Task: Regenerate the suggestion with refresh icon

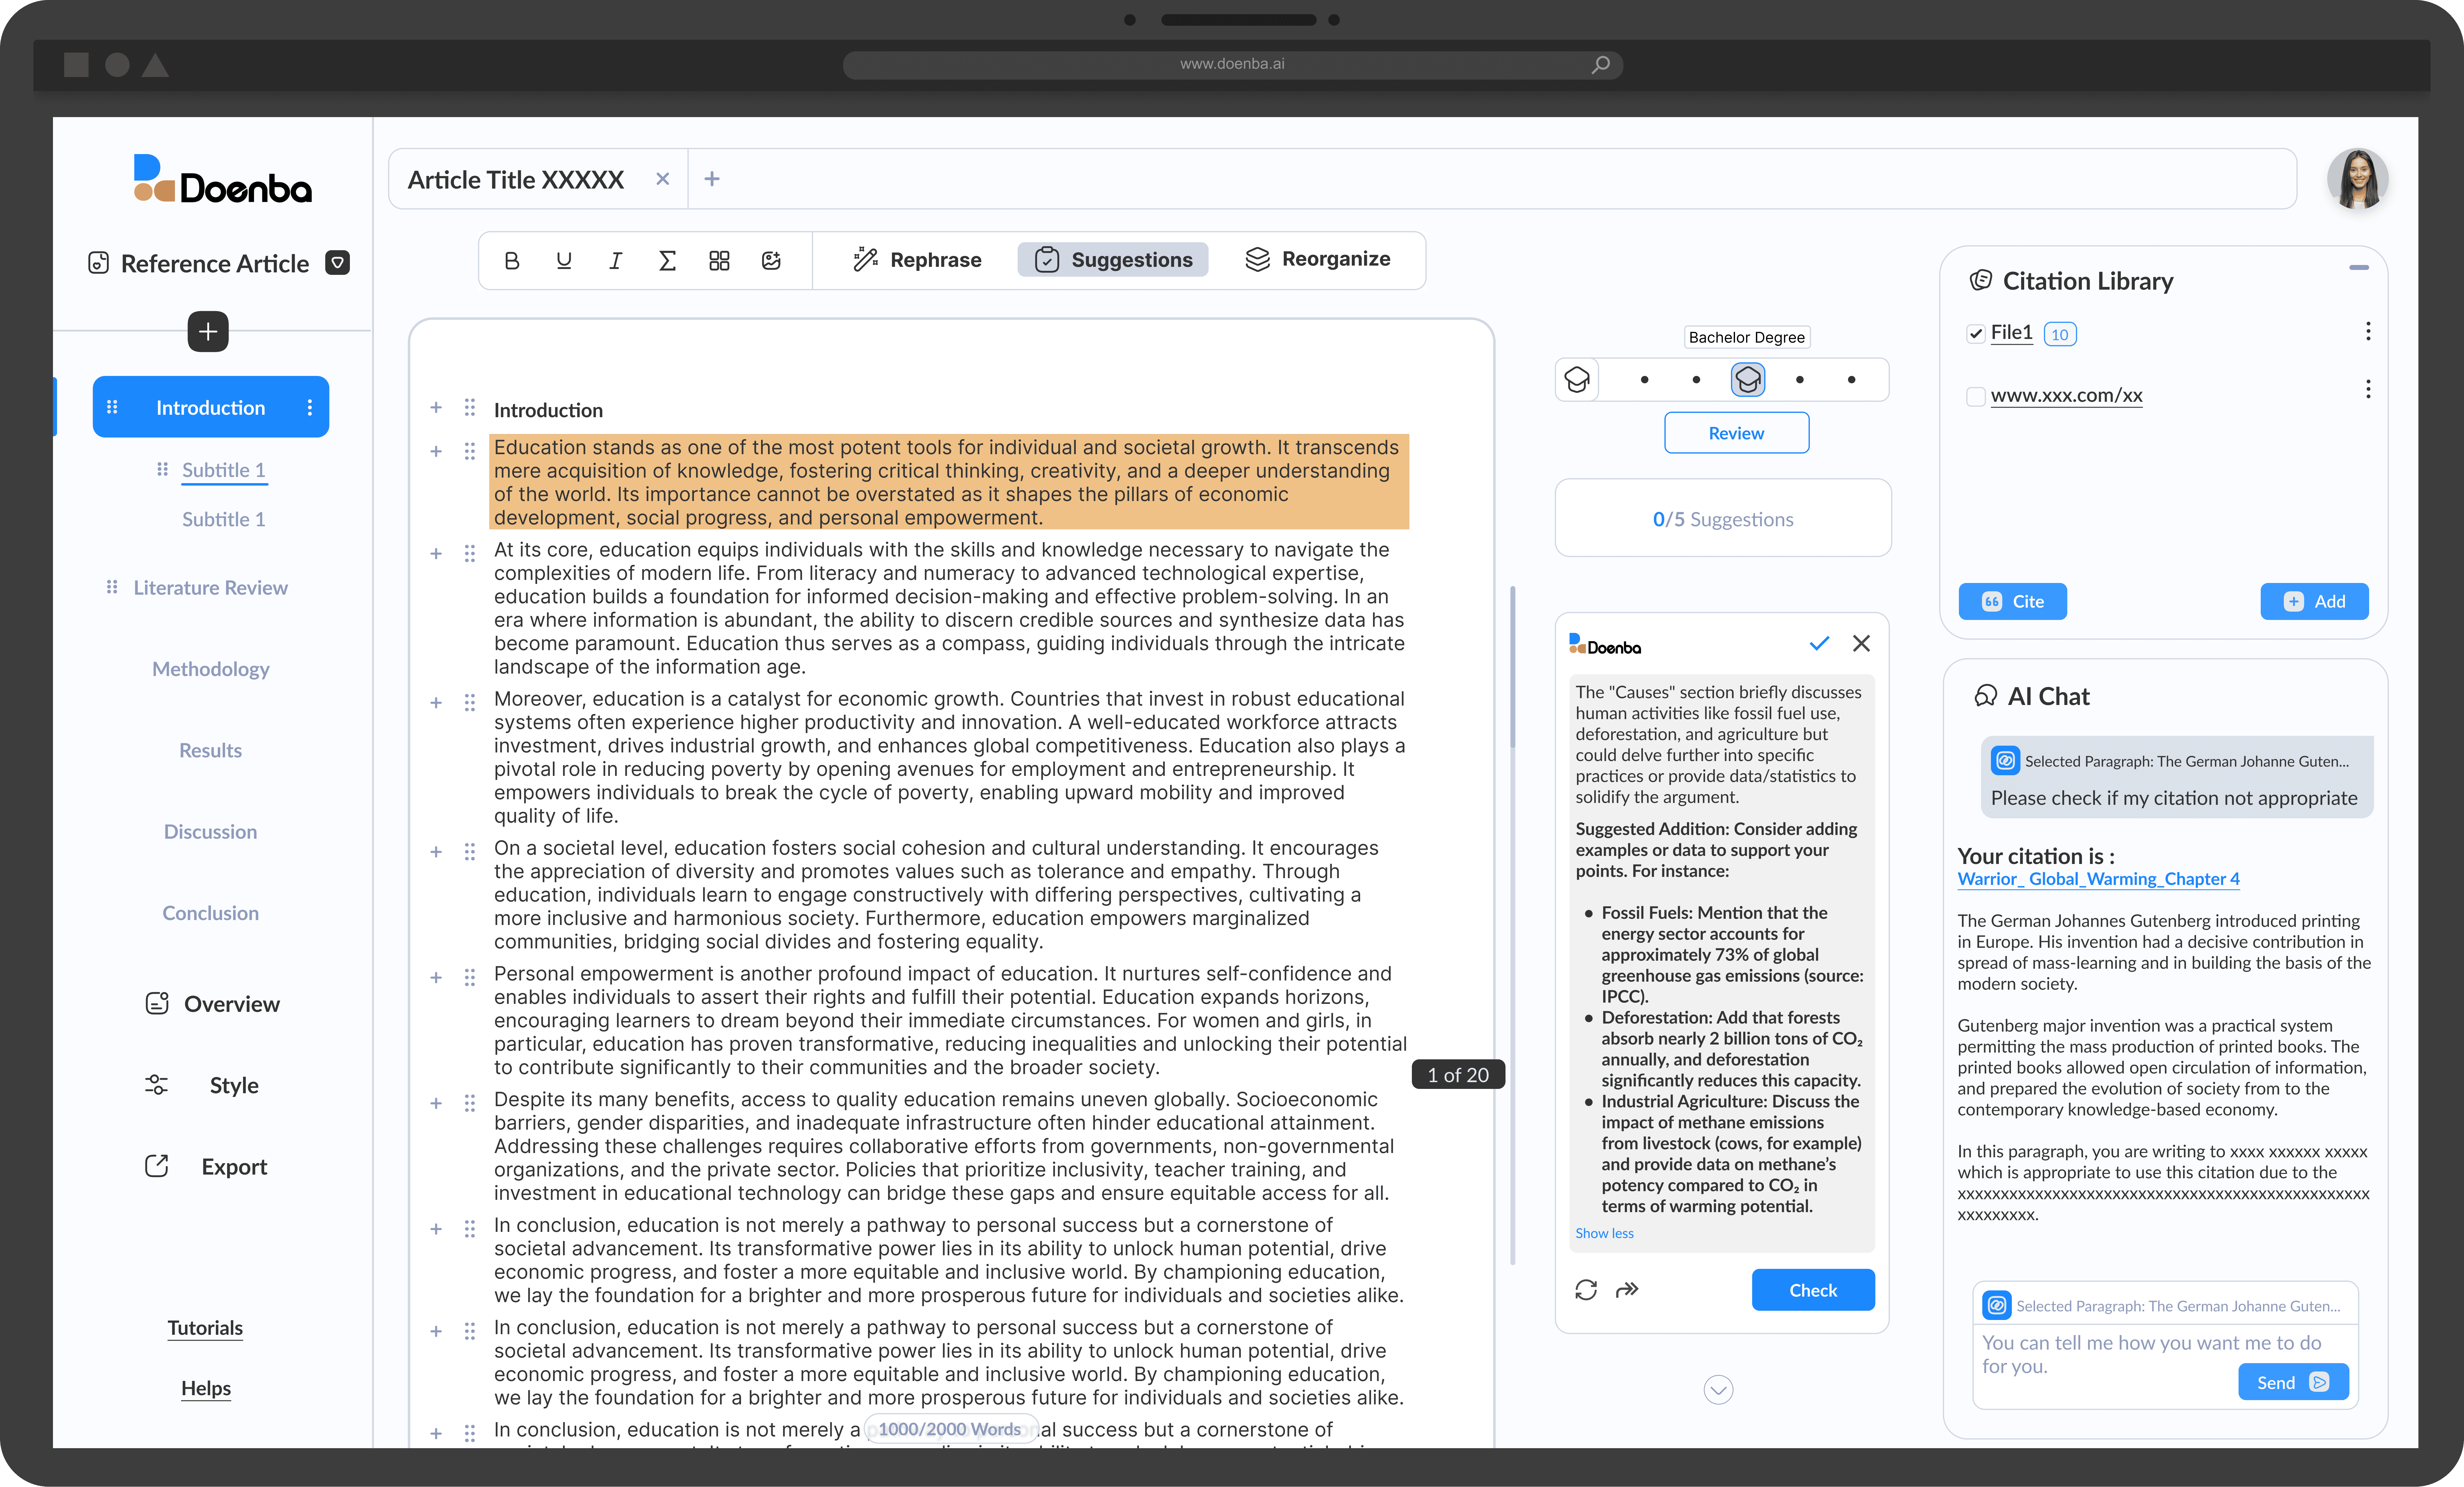Action: click(x=1586, y=1290)
